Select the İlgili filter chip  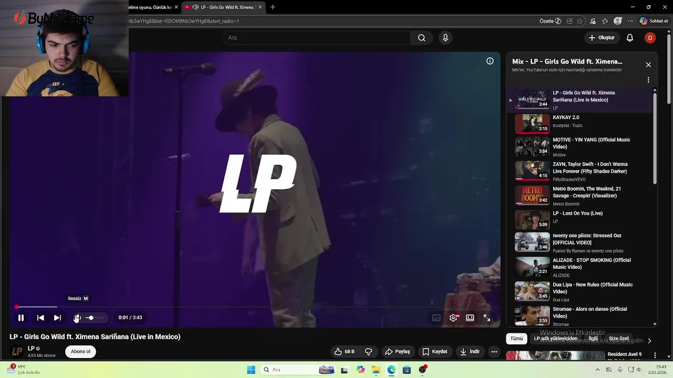point(593,339)
